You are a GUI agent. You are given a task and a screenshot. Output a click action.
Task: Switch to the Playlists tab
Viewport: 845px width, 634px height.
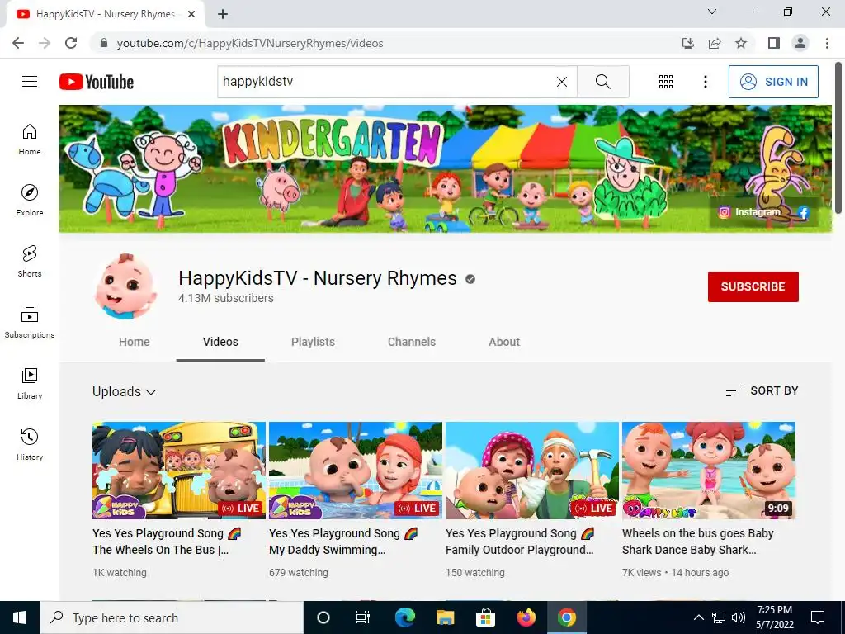tap(313, 342)
